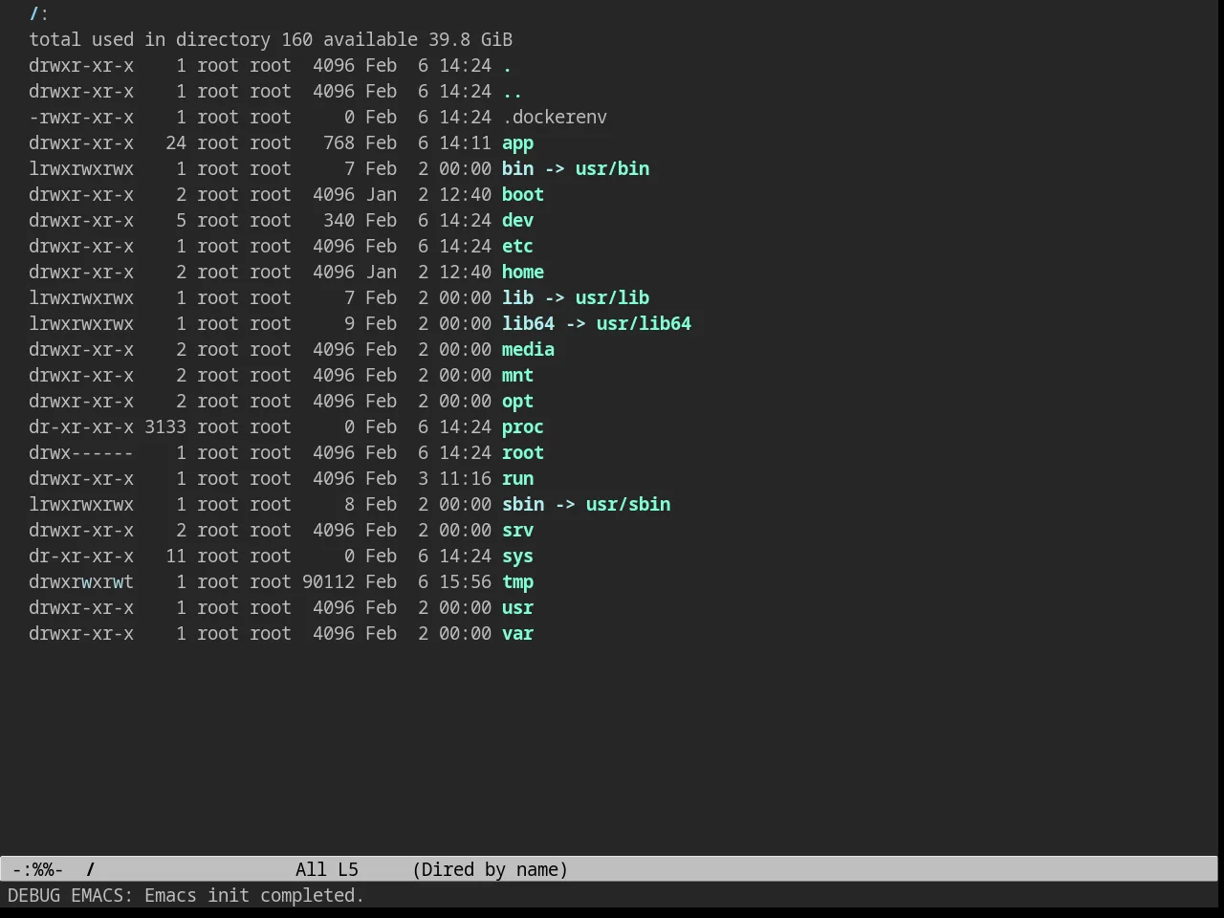Open the home directory
The image size is (1224, 918).
click(x=523, y=273)
